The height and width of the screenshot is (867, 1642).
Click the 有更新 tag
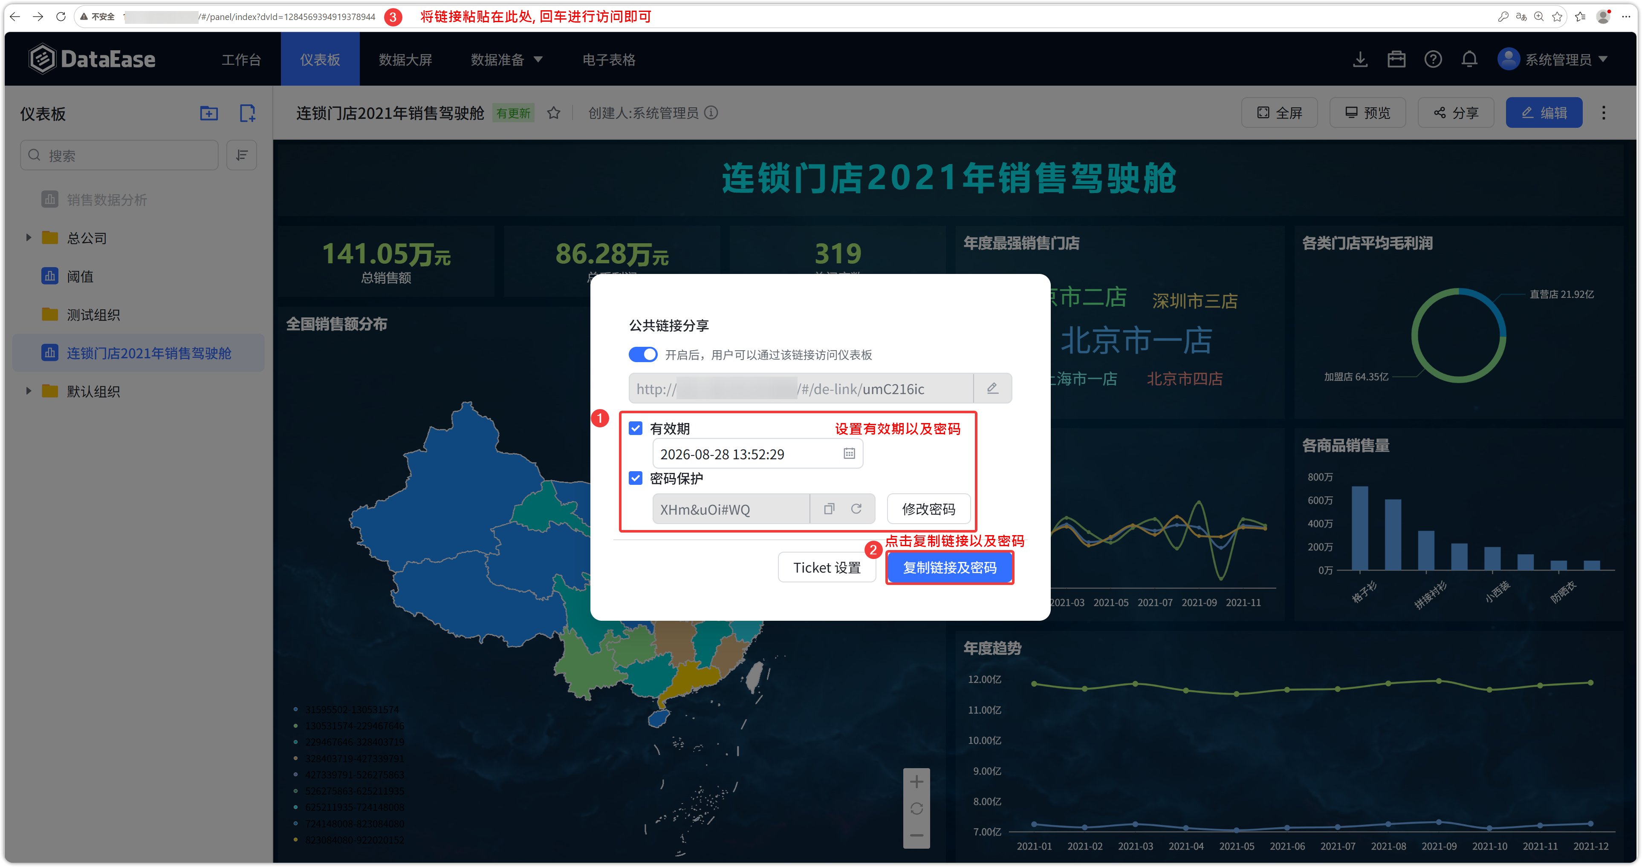pos(513,113)
